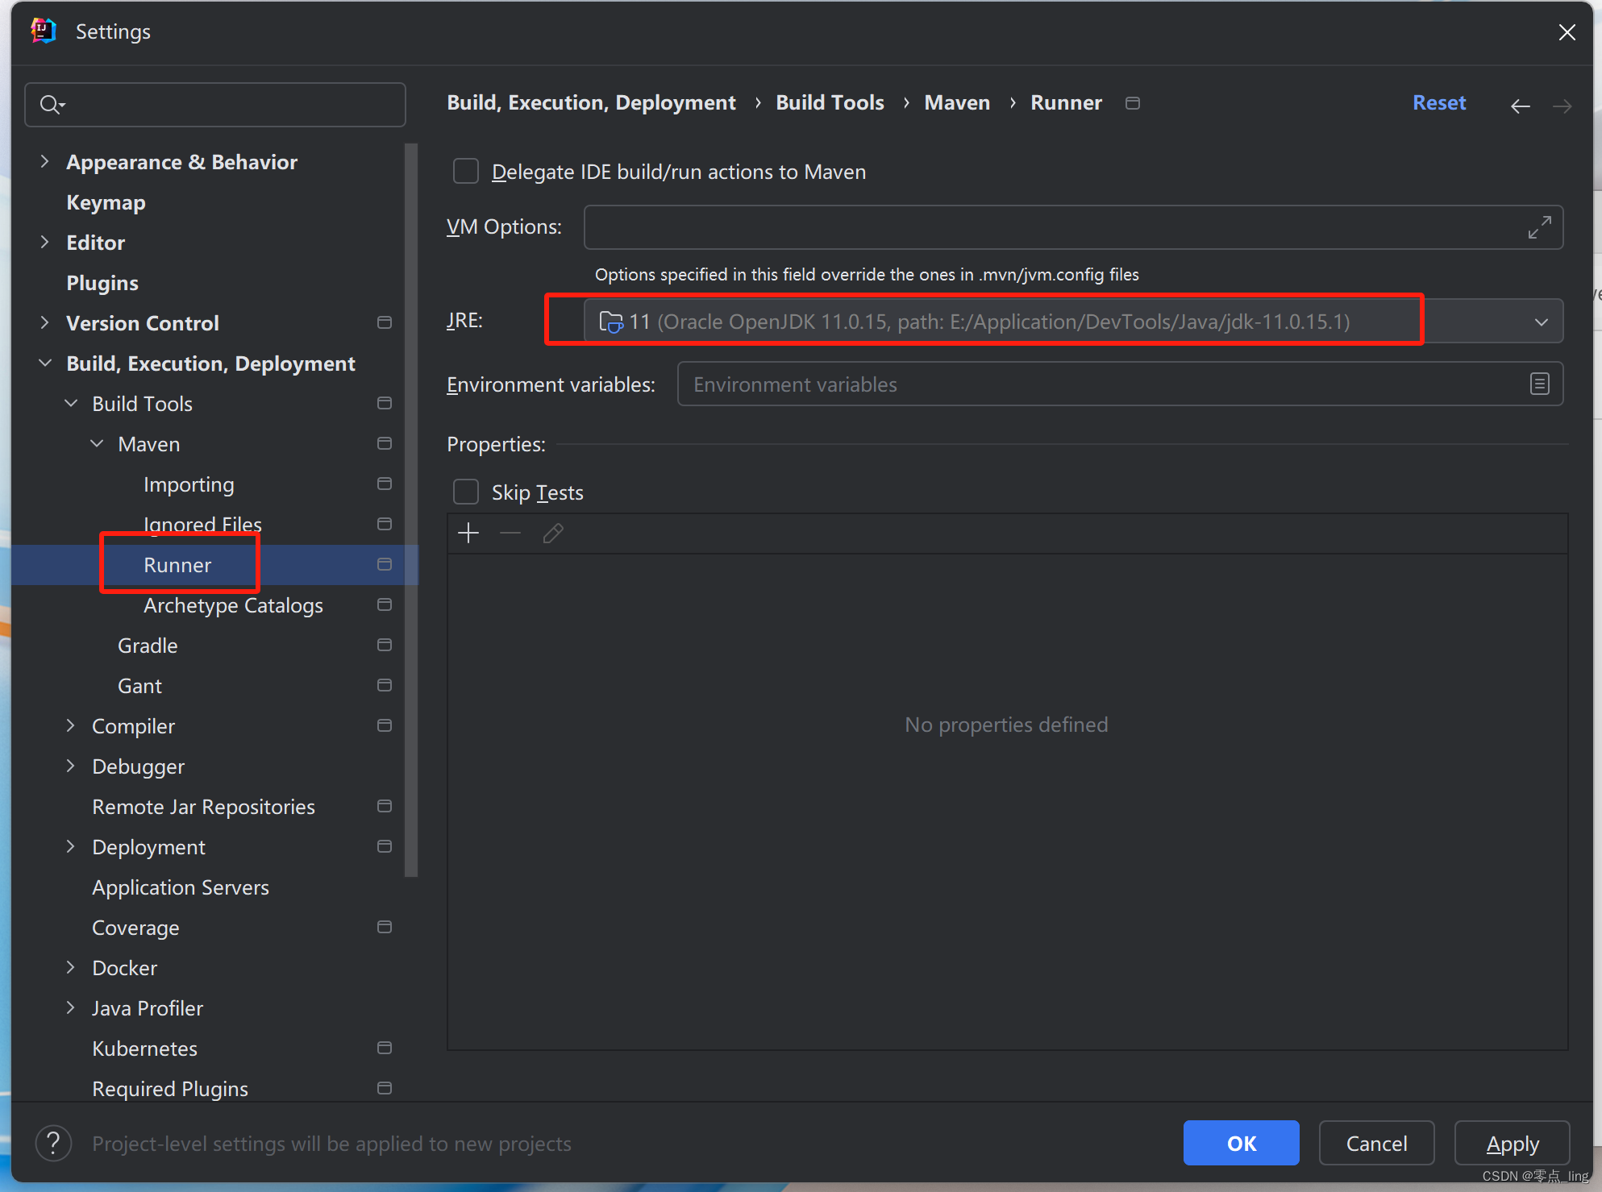
Task: Enable Delegate IDE build/run actions to Maven
Action: point(466,172)
